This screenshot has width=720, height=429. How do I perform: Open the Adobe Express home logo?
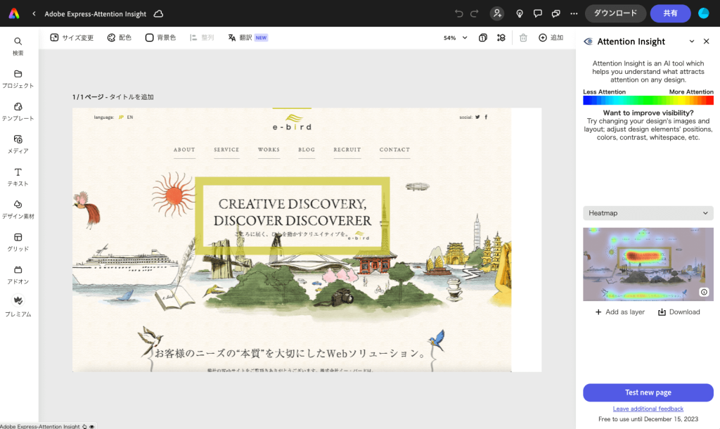click(x=14, y=13)
